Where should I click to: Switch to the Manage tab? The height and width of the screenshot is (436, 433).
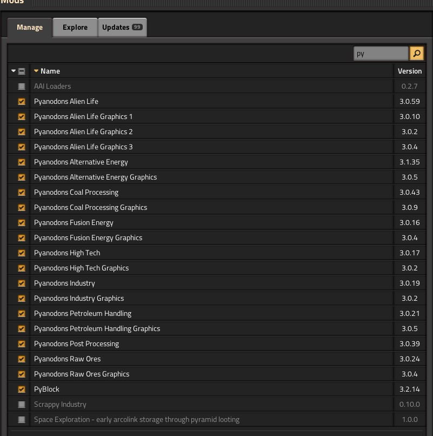30,27
